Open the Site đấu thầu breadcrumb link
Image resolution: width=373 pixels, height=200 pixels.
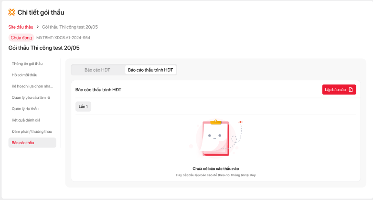tap(21, 27)
